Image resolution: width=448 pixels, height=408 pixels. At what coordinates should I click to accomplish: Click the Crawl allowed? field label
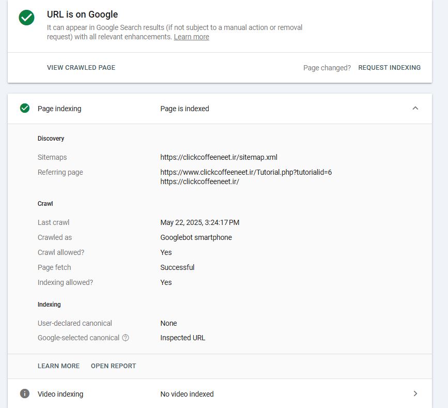(x=61, y=252)
